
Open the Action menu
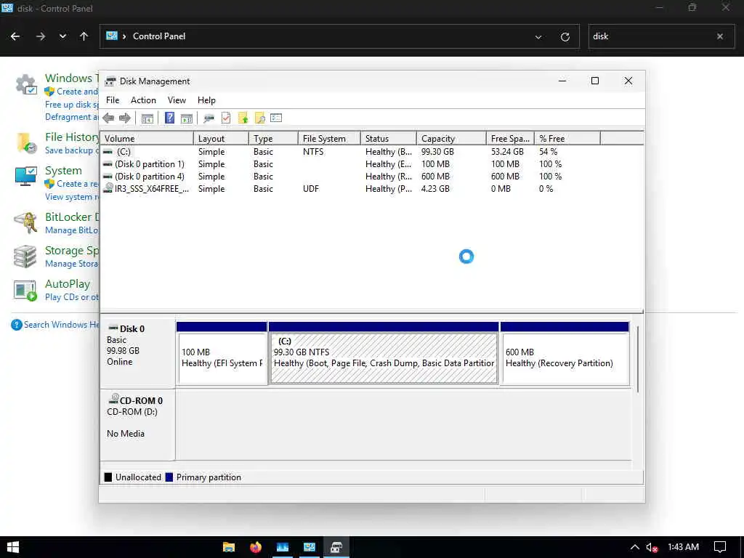point(143,100)
